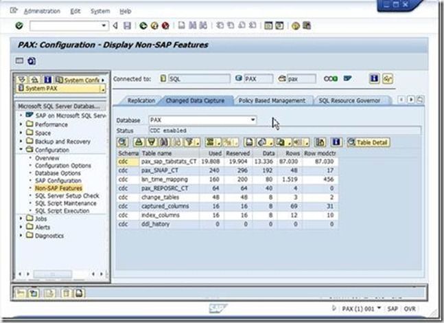Viewport: 444px width, 323px height.
Task: Open the Policy Based Management tab
Action: [272, 100]
